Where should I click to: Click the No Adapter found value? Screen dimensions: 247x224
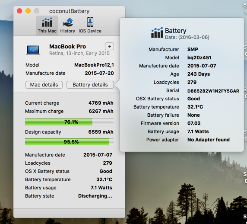click(209, 140)
